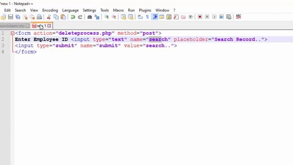Open the Search menu
Viewport: 293px width, 165px height.
tap(20, 10)
